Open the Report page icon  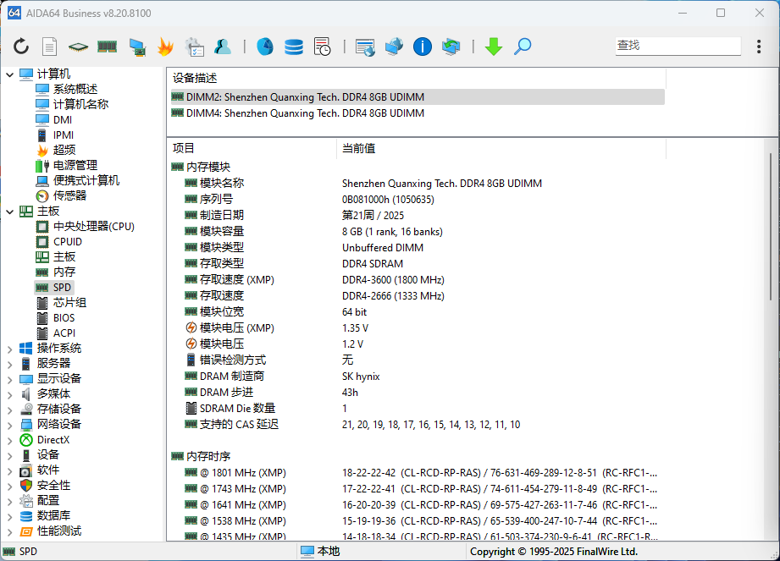point(49,47)
